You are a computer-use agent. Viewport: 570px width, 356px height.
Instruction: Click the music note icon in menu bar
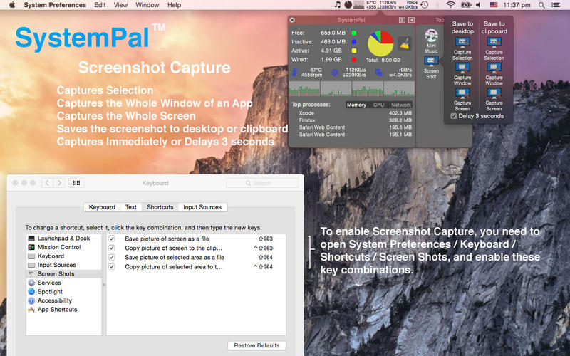[338, 5]
